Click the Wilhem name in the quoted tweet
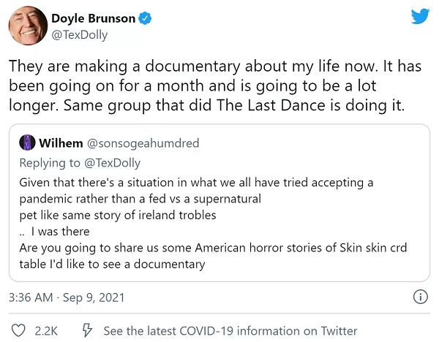Image resolution: width=439 pixels, height=342 pixels. click(x=60, y=143)
